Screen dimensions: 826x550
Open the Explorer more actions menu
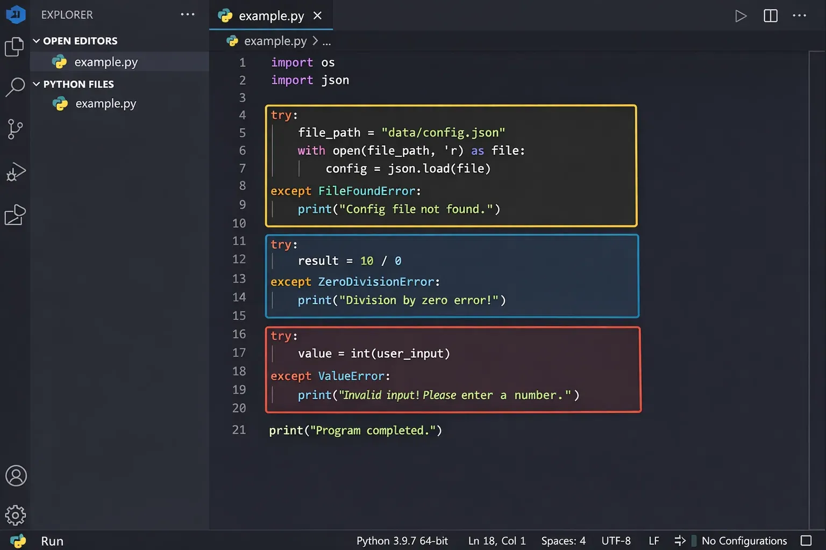[187, 15]
